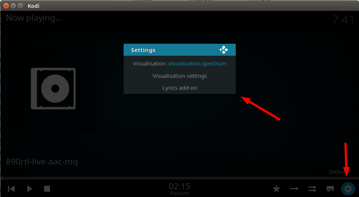Click the star rating icon
Screen dimensions: 359x197
click(276, 189)
